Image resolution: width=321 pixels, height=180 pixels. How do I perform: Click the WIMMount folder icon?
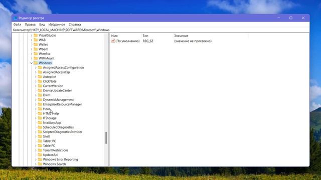pos(36,58)
